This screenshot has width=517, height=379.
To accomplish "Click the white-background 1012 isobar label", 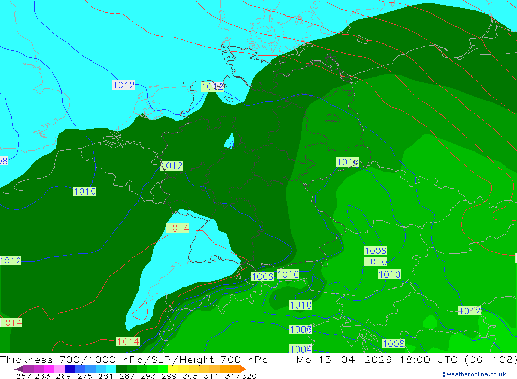I will click(x=124, y=85).
